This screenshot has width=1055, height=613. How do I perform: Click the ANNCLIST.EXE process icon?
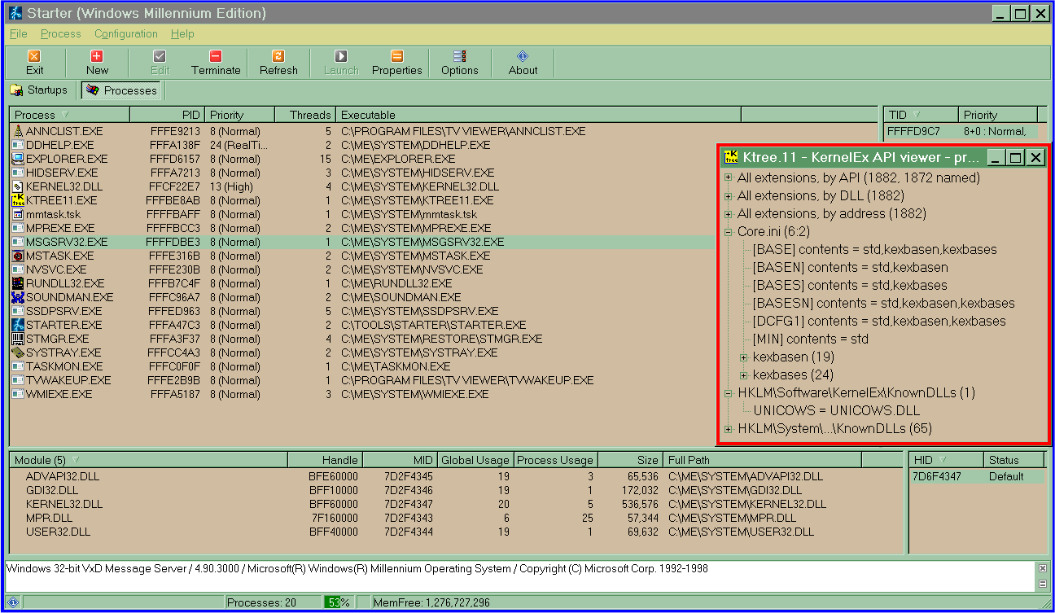click(x=18, y=131)
